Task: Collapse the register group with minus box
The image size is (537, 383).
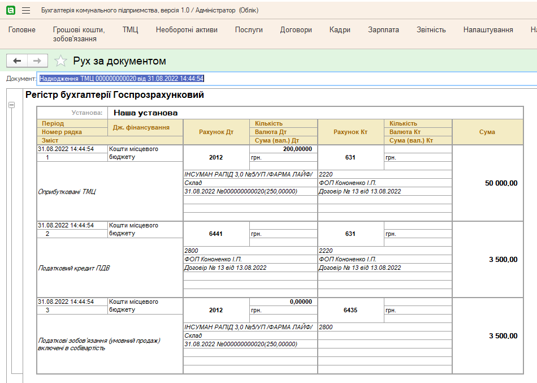Action: coord(11,105)
